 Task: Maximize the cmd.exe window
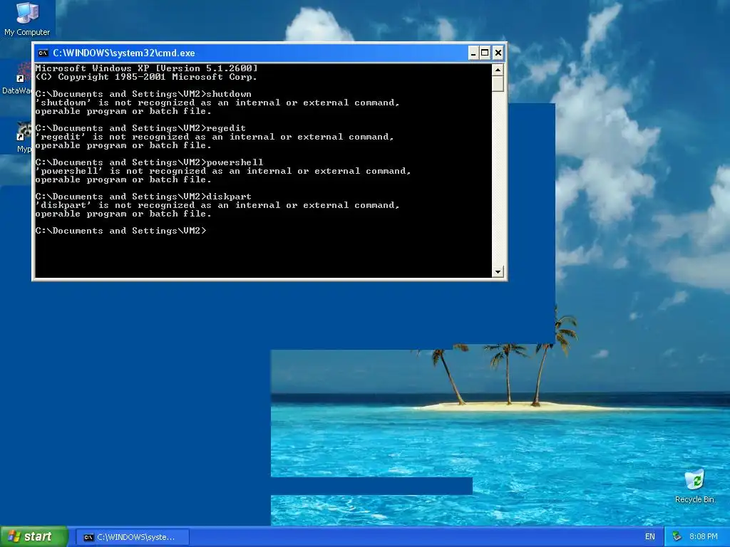485,53
